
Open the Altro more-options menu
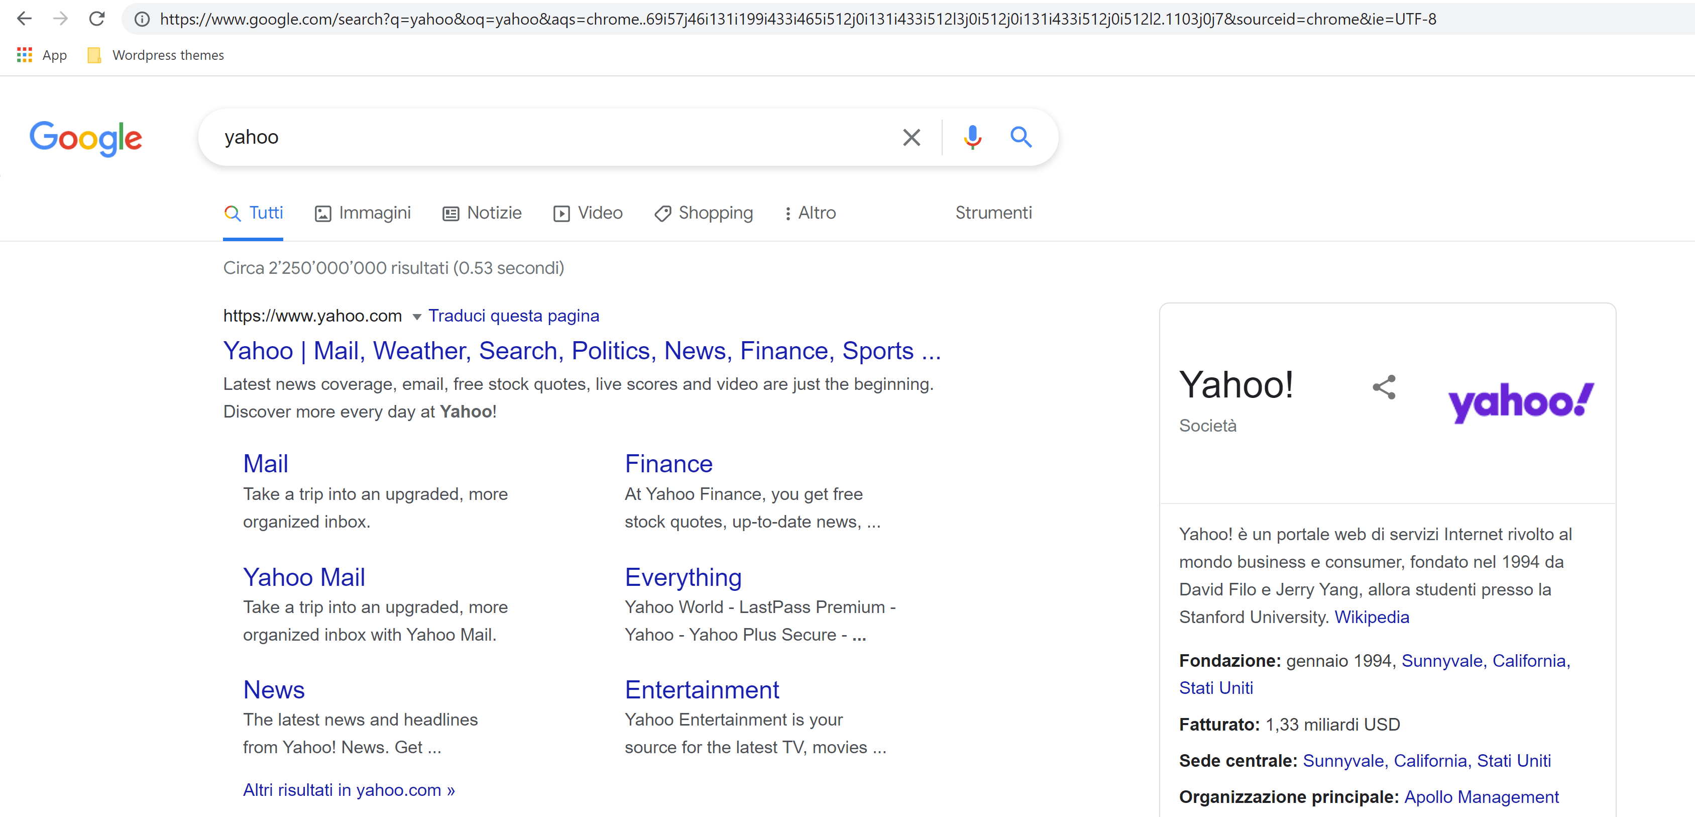pyautogui.click(x=810, y=214)
